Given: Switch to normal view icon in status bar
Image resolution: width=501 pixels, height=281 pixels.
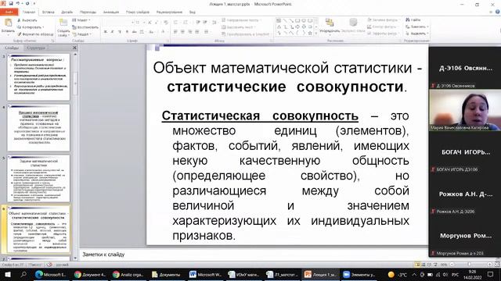Looking at the screenshot, I should [417, 265].
